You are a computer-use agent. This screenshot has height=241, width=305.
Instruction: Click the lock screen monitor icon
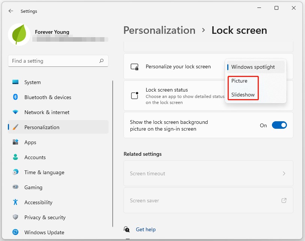tap(134, 67)
